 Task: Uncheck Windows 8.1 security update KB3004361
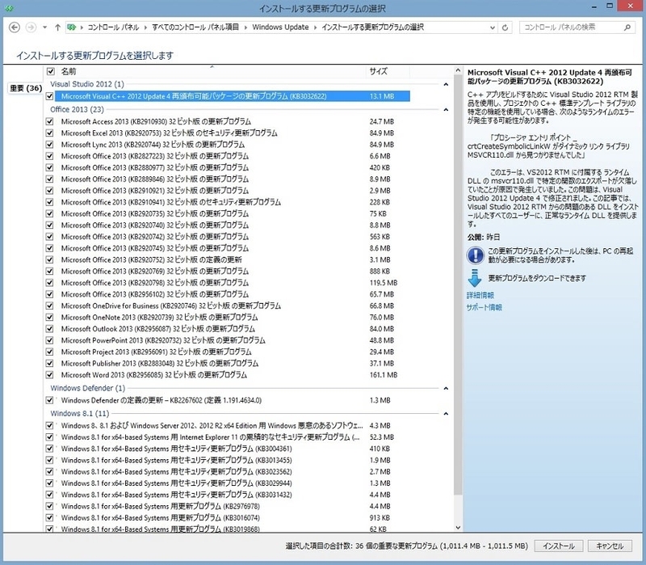50,449
